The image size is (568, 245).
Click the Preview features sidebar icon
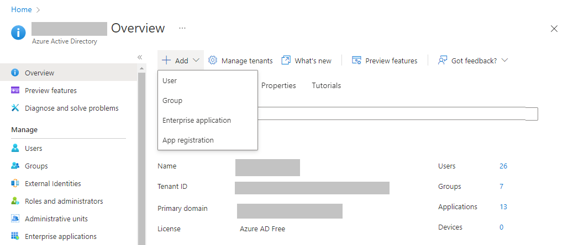pyautogui.click(x=15, y=90)
